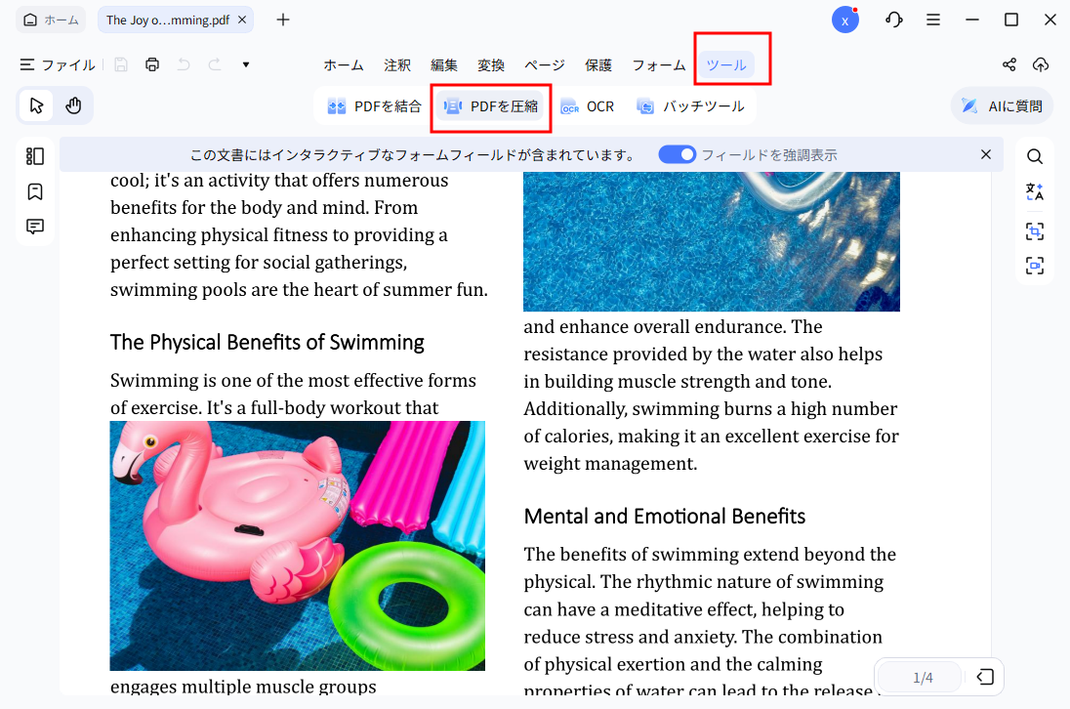This screenshot has height=709, width=1070.
Task: Click the PDFを圧縮 button
Action: (x=490, y=107)
